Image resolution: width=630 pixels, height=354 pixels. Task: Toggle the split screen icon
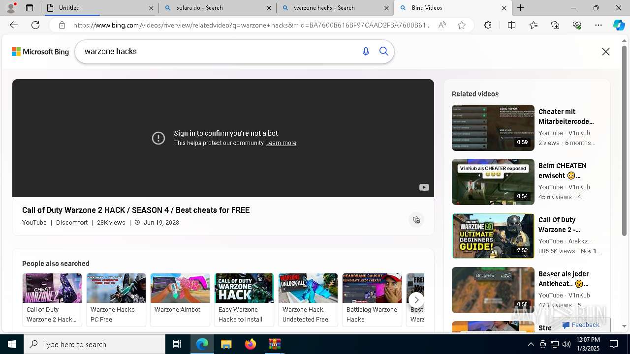(x=511, y=25)
